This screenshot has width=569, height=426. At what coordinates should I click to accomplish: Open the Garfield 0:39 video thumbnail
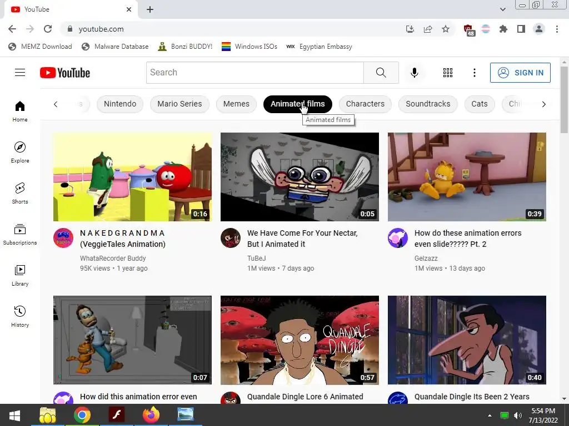tap(467, 177)
